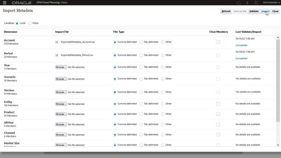The image size is (281, 158).
Task: Click the Import Metadata page title
Action: point(18,11)
